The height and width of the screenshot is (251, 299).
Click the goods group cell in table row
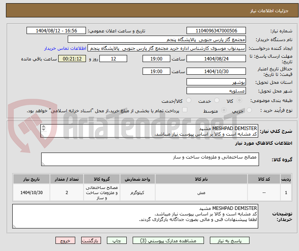pos(102,192)
